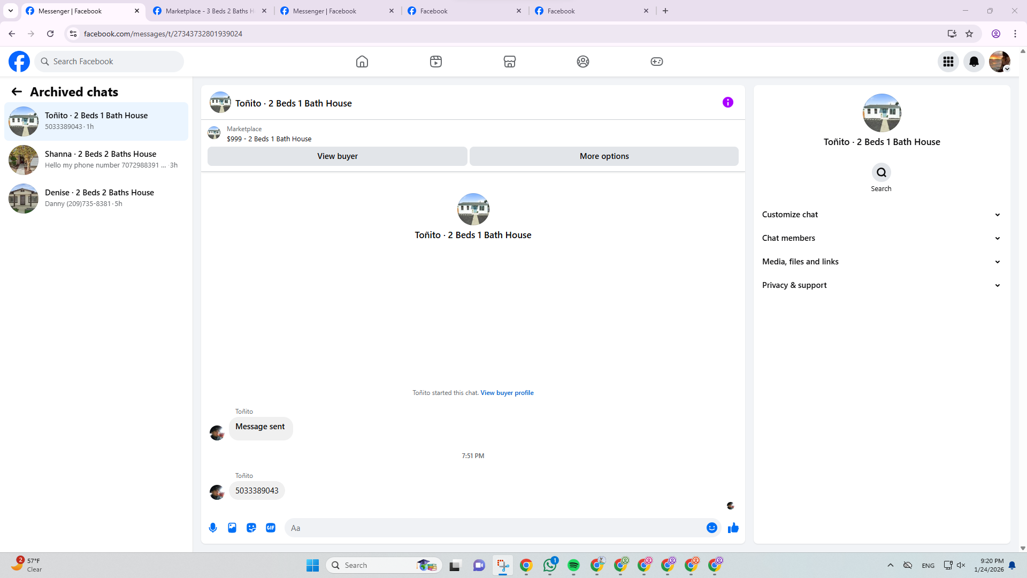
Task: Toggle the conversation information panel icon
Action: pos(727,102)
